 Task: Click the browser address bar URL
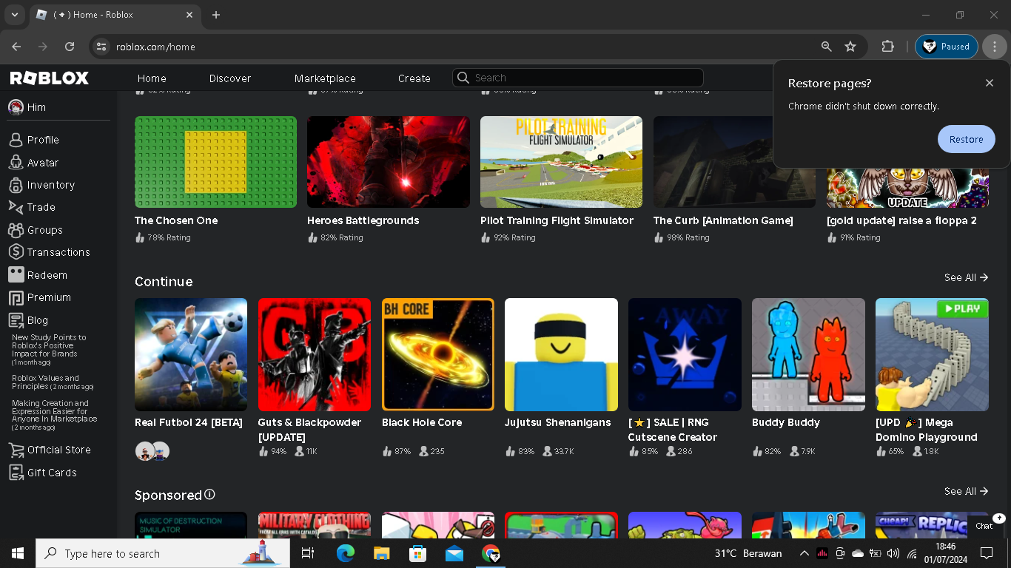pyautogui.click(x=155, y=47)
